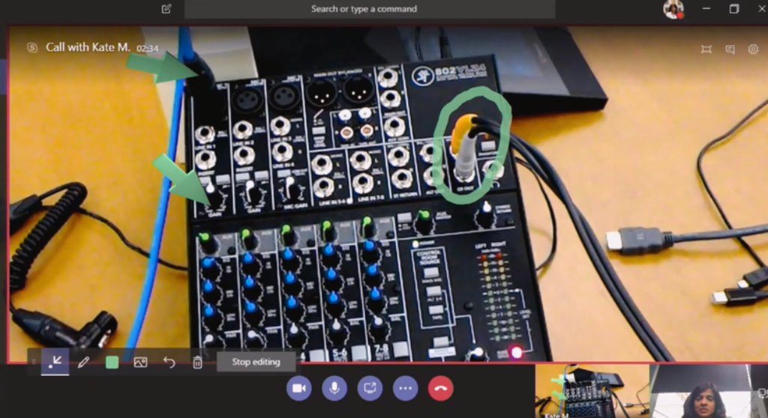Toggle screen sharing in the call

pos(370,388)
